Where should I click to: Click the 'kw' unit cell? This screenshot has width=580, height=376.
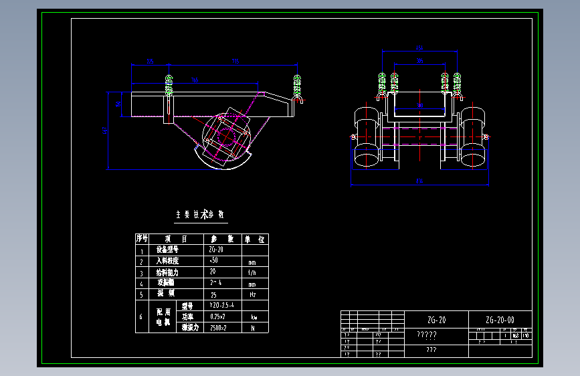click(254, 317)
